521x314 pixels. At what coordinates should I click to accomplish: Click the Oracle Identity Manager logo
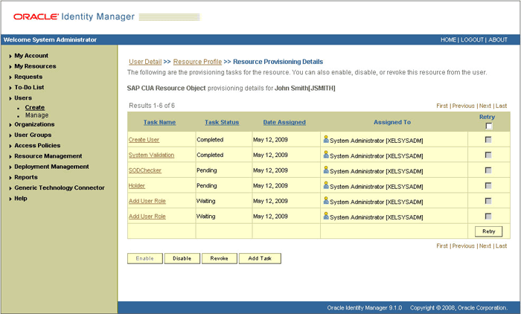74,16
